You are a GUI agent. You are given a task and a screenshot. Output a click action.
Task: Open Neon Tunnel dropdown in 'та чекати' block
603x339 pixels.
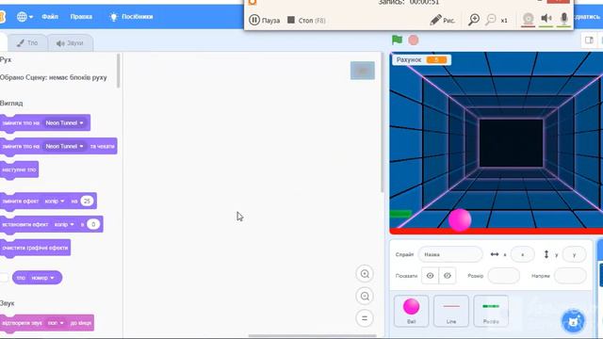click(64, 147)
